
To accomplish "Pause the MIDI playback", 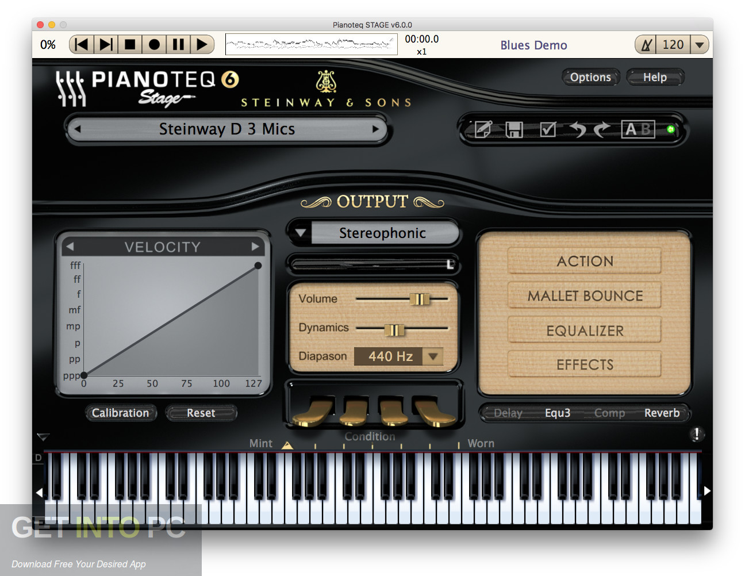I will click(x=178, y=44).
